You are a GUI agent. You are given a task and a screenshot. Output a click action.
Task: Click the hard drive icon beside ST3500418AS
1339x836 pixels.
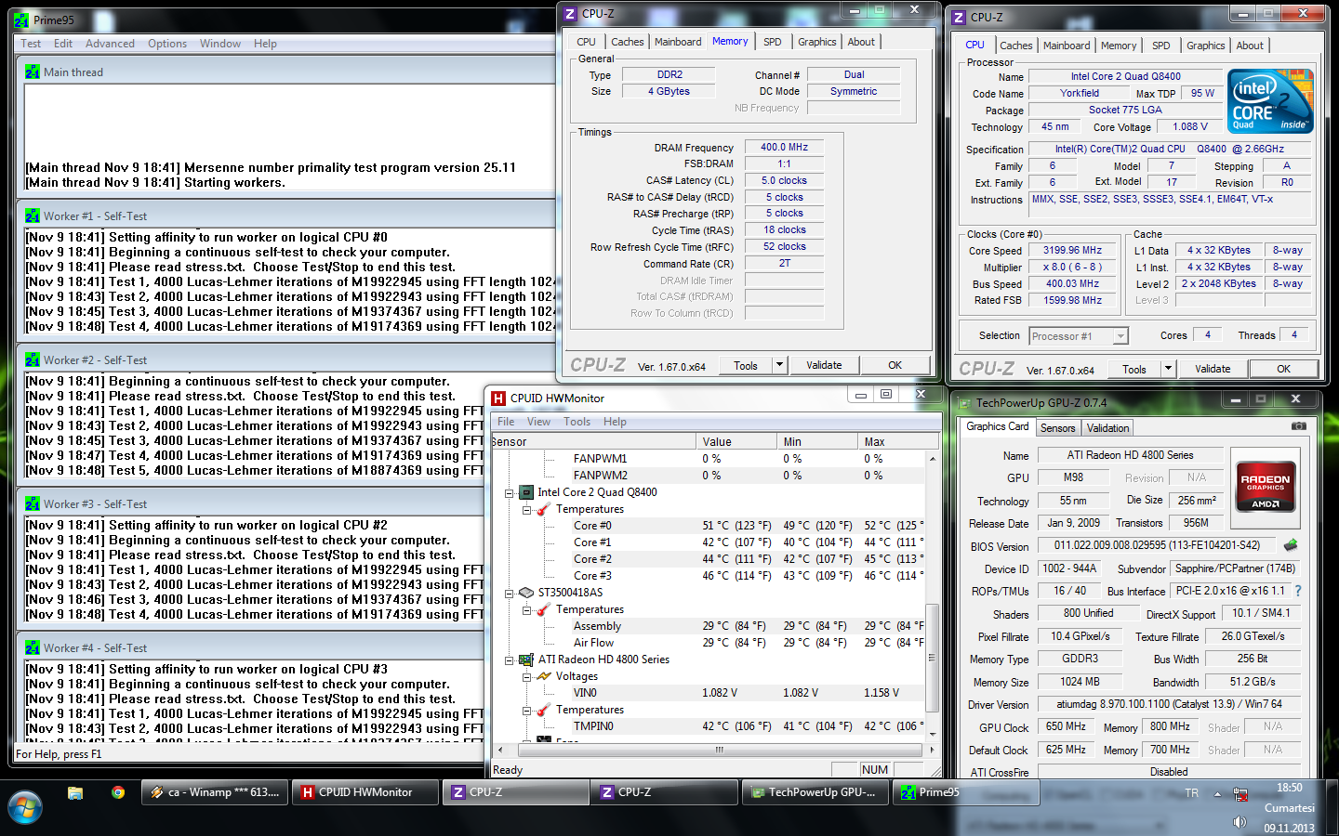click(526, 593)
